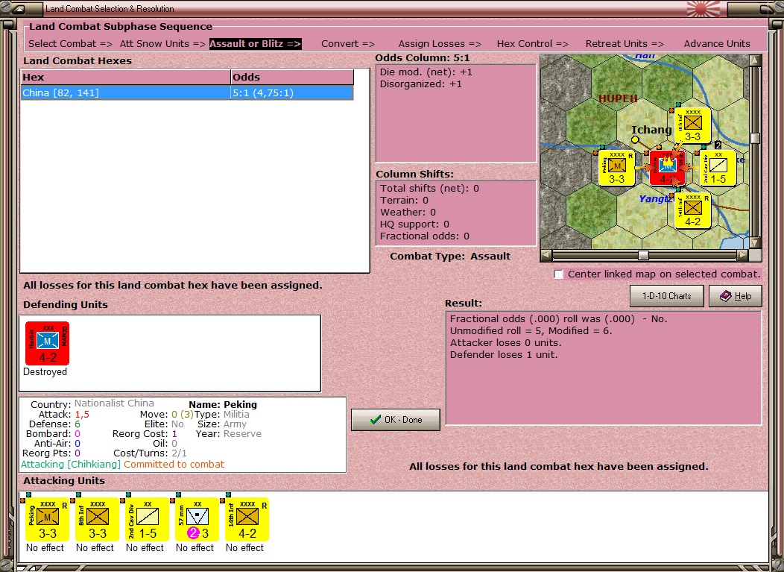Click highlighted Assault or Blitz subphase
Screen dimensions: 784x572
click(x=256, y=43)
